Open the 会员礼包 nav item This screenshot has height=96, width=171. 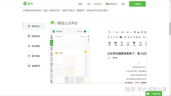tap(98, 4)
